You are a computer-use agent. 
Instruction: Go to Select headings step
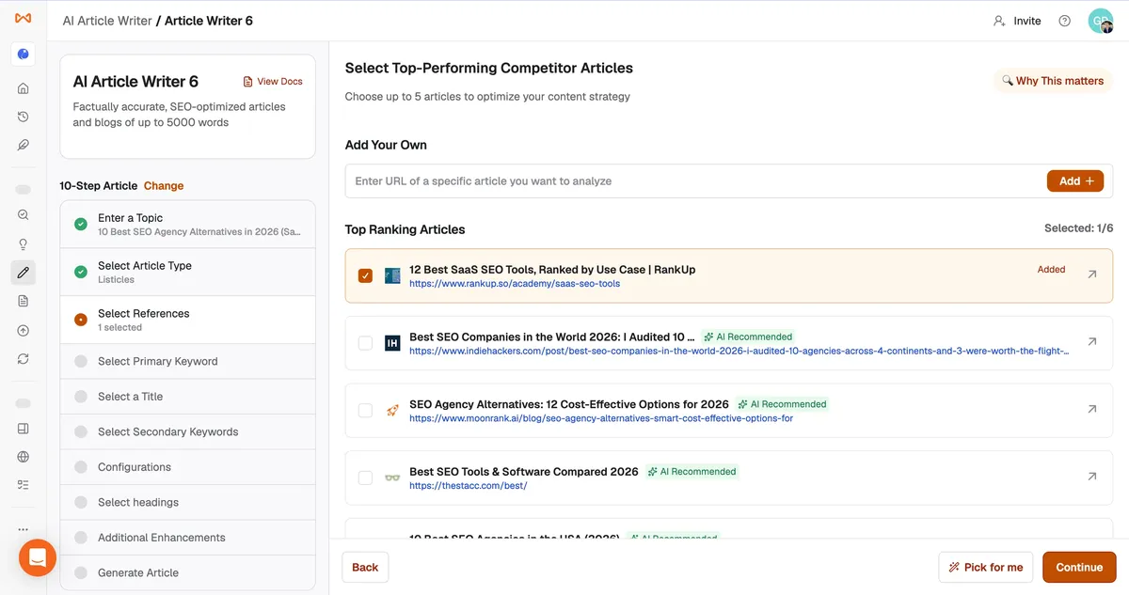tap(187, 502)
